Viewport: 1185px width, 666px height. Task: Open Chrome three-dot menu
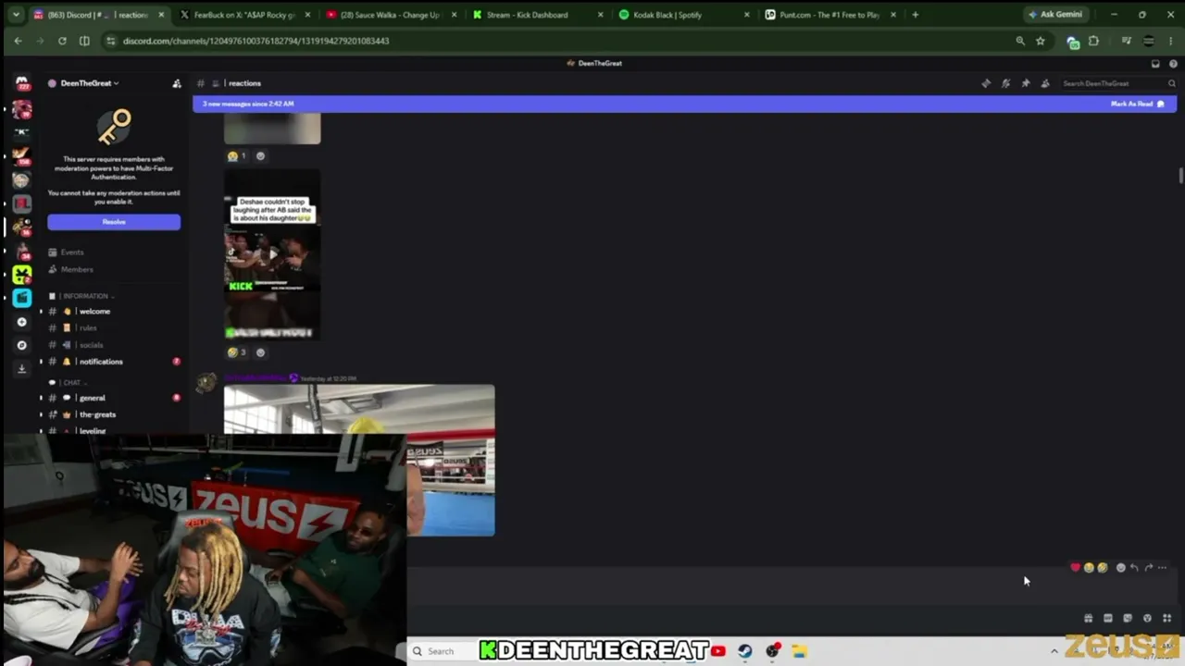[x=1171, y=41]
